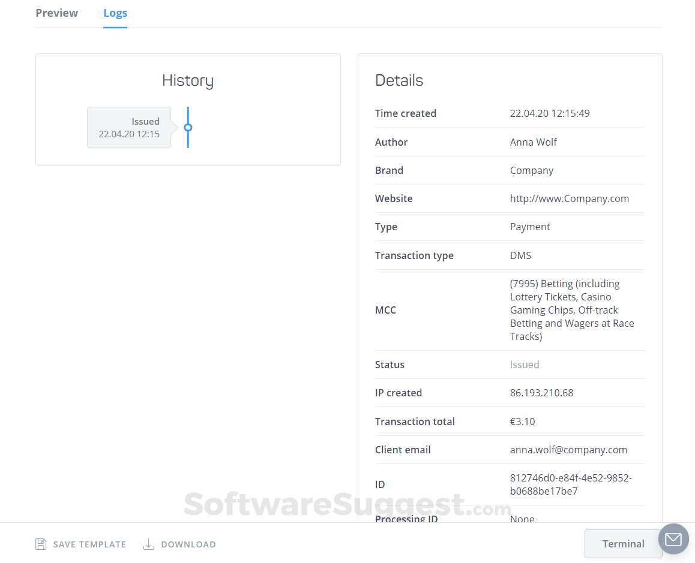695x563 pixels.
Task: Click the DMS transaction type value
Action: (x=520, y=255)
